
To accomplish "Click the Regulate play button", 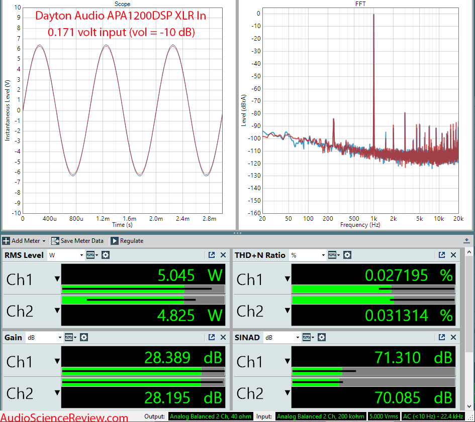I will point(114,241).
